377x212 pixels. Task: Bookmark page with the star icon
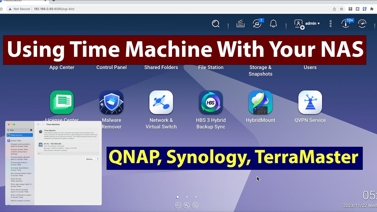click(x=342, y=9)
